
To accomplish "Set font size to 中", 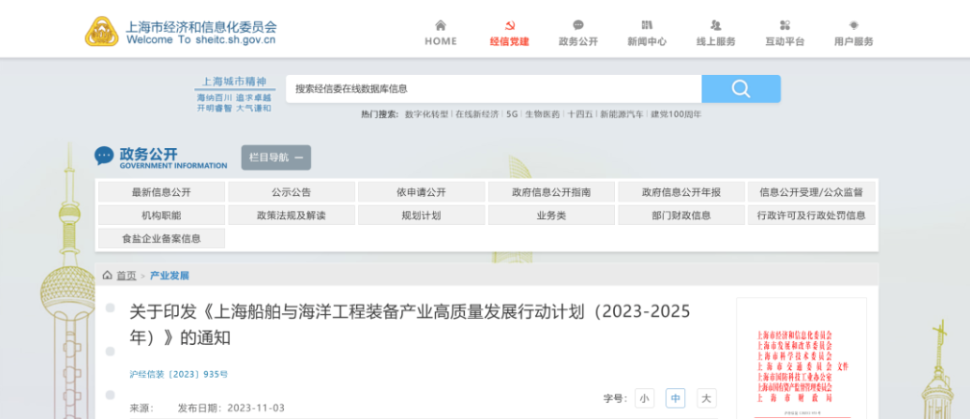I will [676, 398].
